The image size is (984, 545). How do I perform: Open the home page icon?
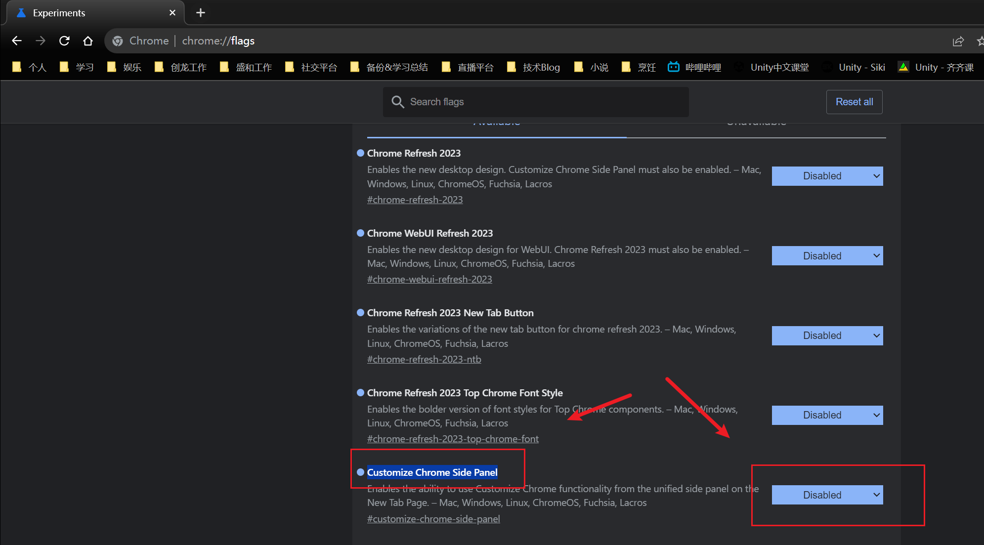click(88, 41)
